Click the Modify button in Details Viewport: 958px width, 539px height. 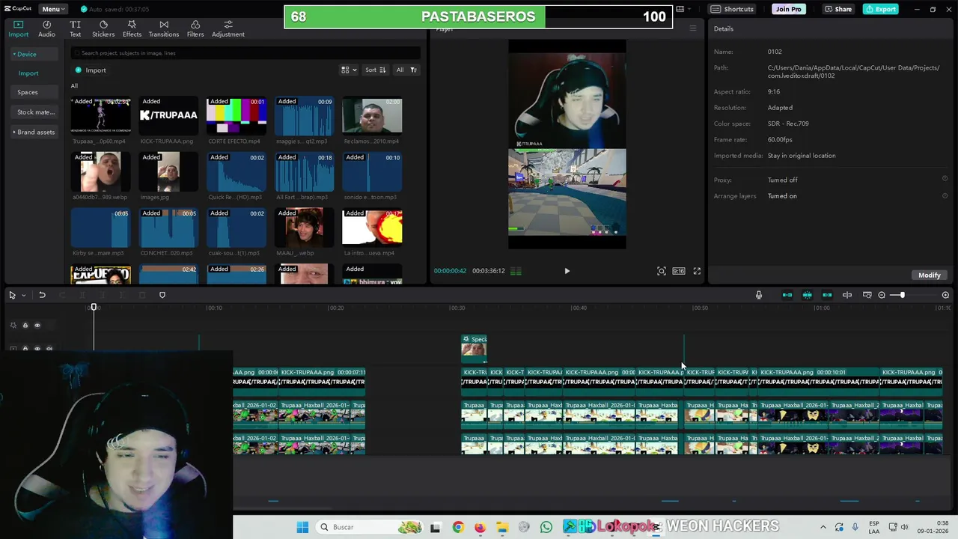pyautogui.click(x=930, y=275)
